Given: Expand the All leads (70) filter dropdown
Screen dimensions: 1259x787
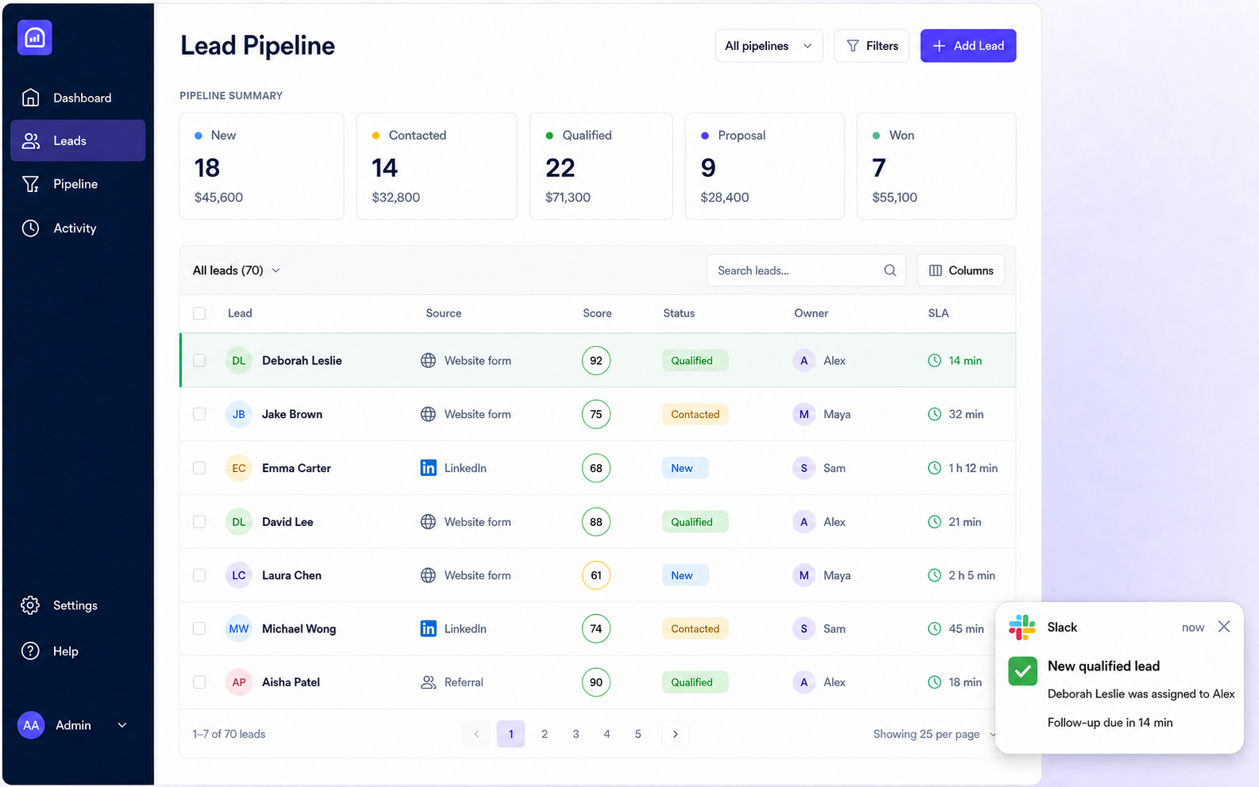Looking at the screenshot, I should pyautogui.click(x=237, y=271).
